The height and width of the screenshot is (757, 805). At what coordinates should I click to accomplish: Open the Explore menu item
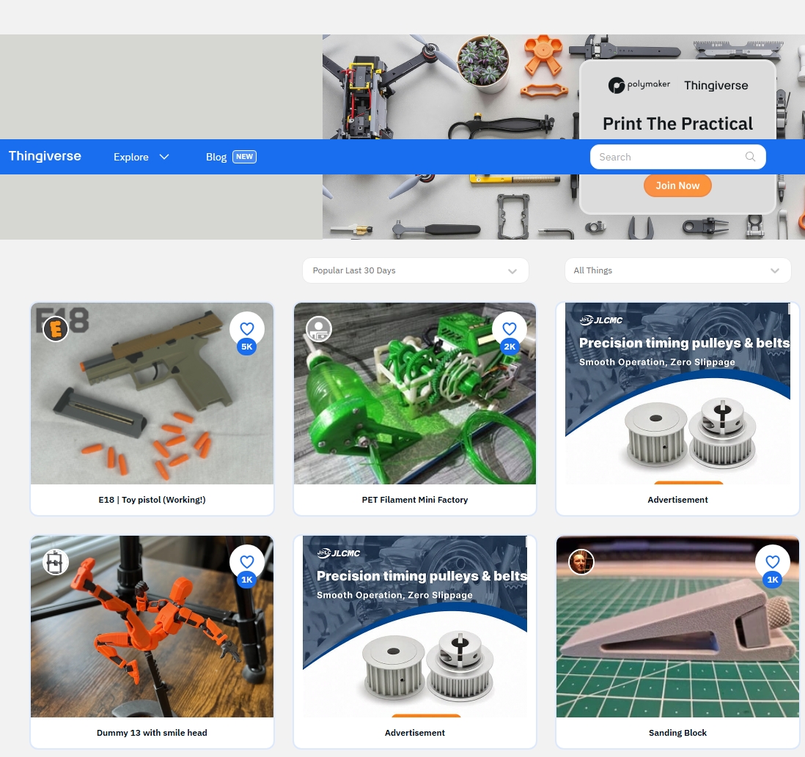click(x=131, y=157)
